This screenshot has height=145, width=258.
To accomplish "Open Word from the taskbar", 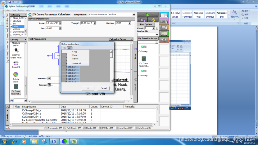I will [x=54, y=141].
